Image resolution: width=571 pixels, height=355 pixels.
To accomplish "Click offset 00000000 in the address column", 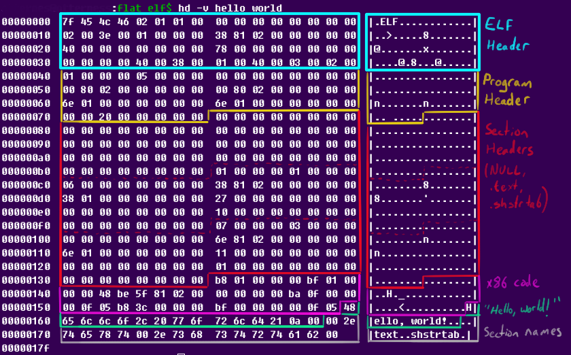I will [x=26, y=22].
